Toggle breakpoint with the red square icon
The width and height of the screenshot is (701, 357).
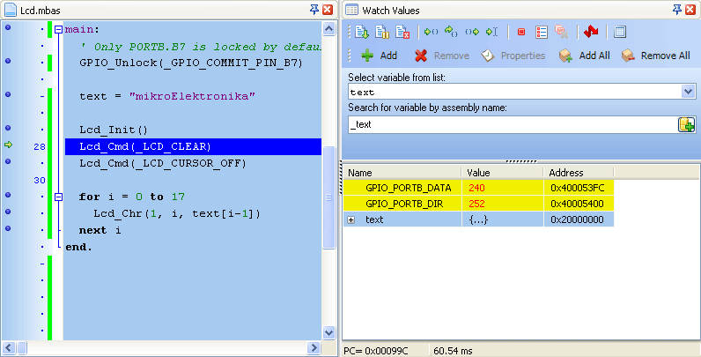coord(520,32)
